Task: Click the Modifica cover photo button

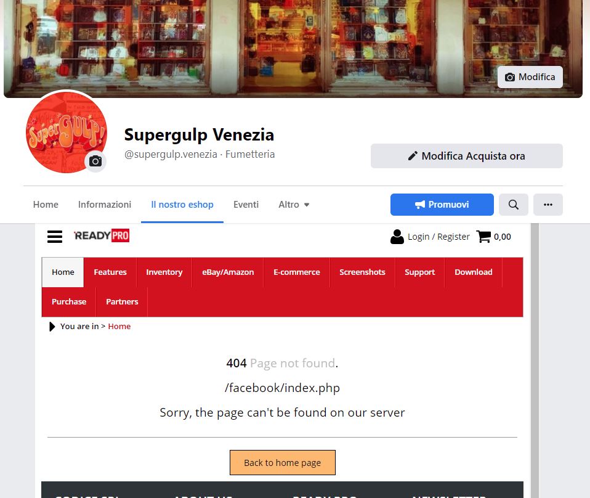Action: [x=530, y=77]
